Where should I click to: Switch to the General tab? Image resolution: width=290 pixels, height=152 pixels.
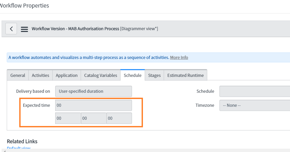(18, 75)
